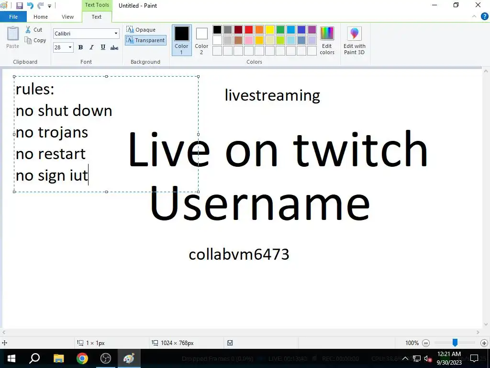Click the Paint application icon in title bar
The width and height of the screenshot is (490, 368).
click(4, 5)
